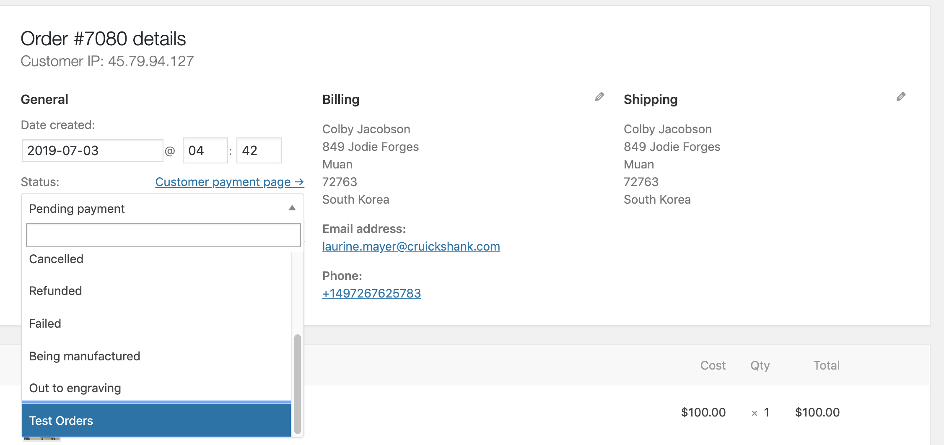Call phone number +1497267625783

(371, 293)
